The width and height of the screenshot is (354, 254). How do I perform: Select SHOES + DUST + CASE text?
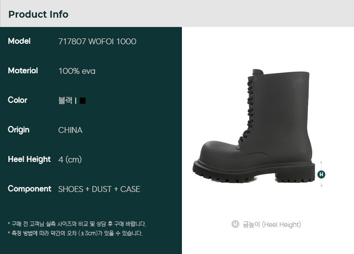[99, 189]
